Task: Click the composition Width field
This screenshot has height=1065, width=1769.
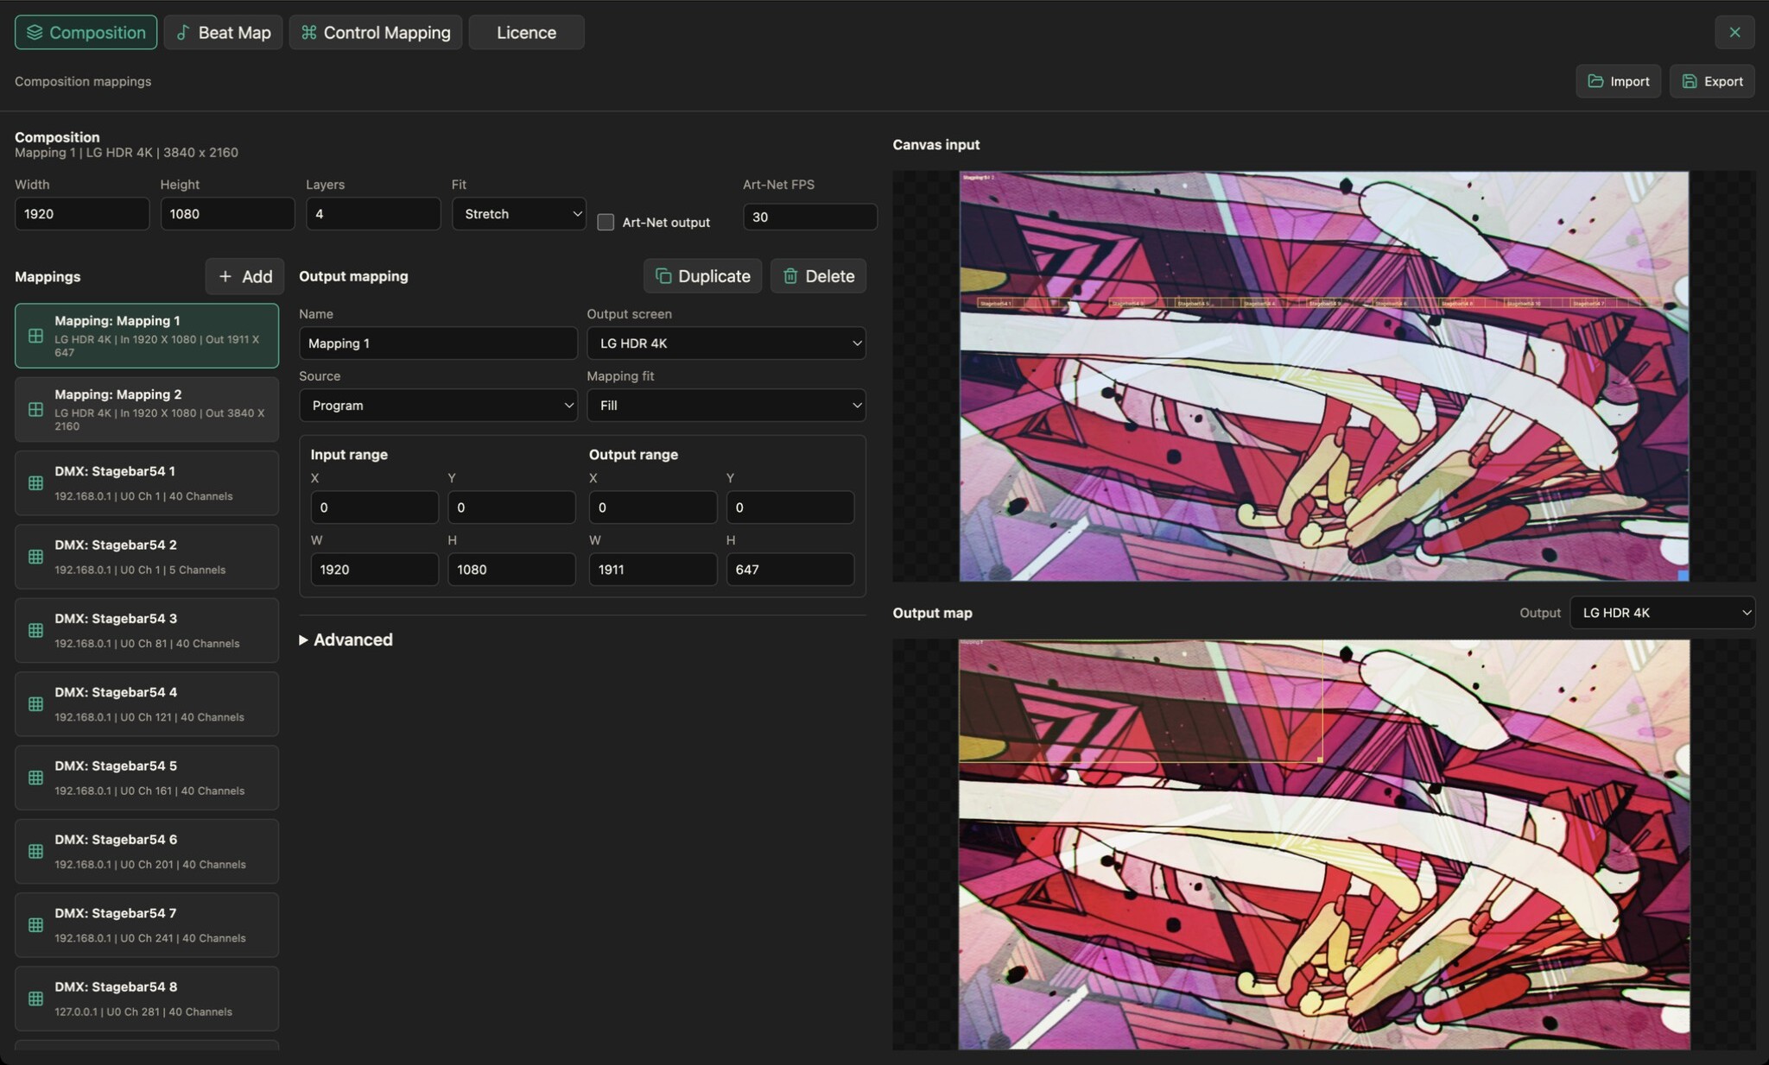Action: 82,214
